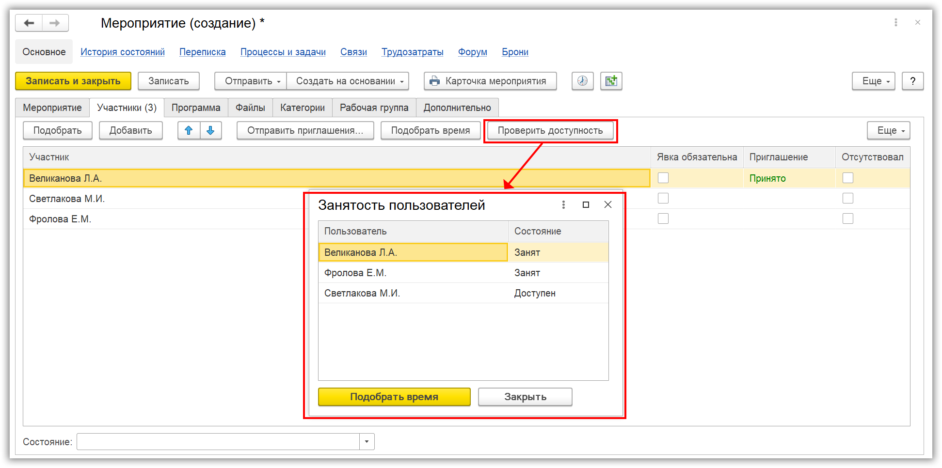
Task: Open the help question mark button
Action: [912, 81]
